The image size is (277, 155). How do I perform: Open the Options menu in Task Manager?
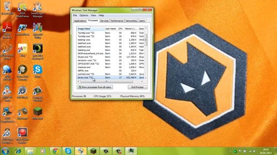[x=84, y=15]
